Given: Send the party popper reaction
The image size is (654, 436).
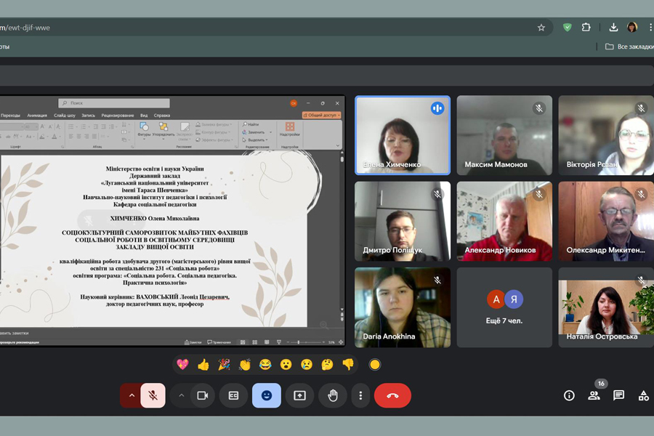Looking at the screenshot, I should 224,365.
